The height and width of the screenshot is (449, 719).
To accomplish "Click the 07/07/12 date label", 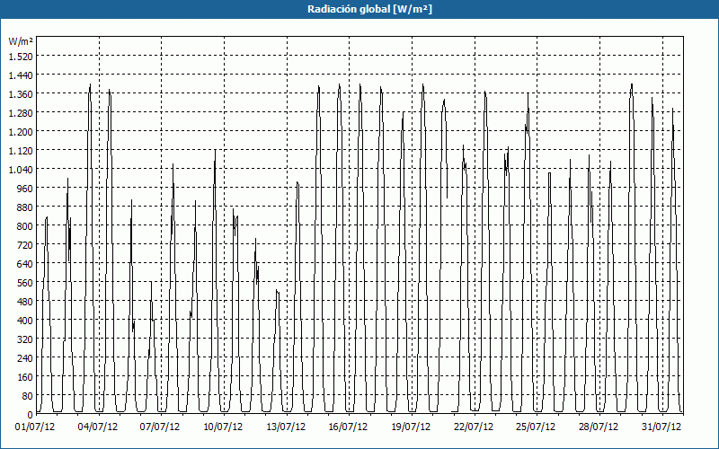I will [160, 427].
